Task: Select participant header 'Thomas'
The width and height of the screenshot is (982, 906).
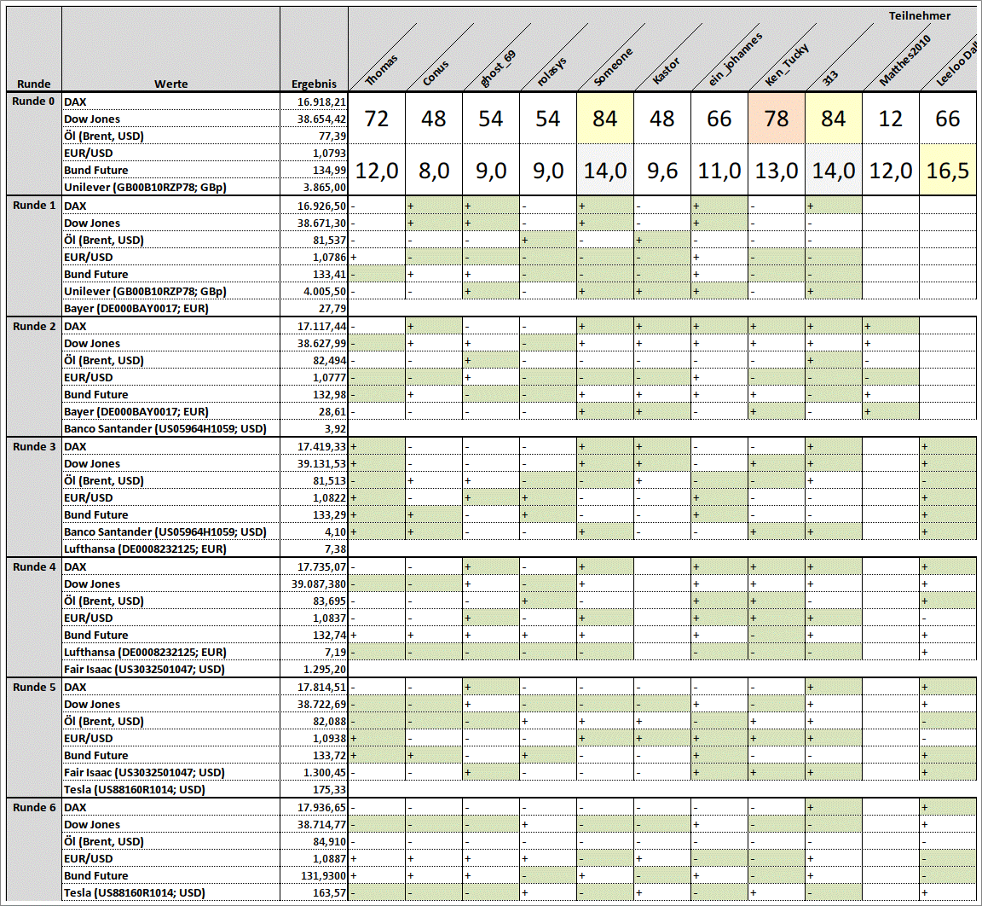Action: tap(381, 70)
